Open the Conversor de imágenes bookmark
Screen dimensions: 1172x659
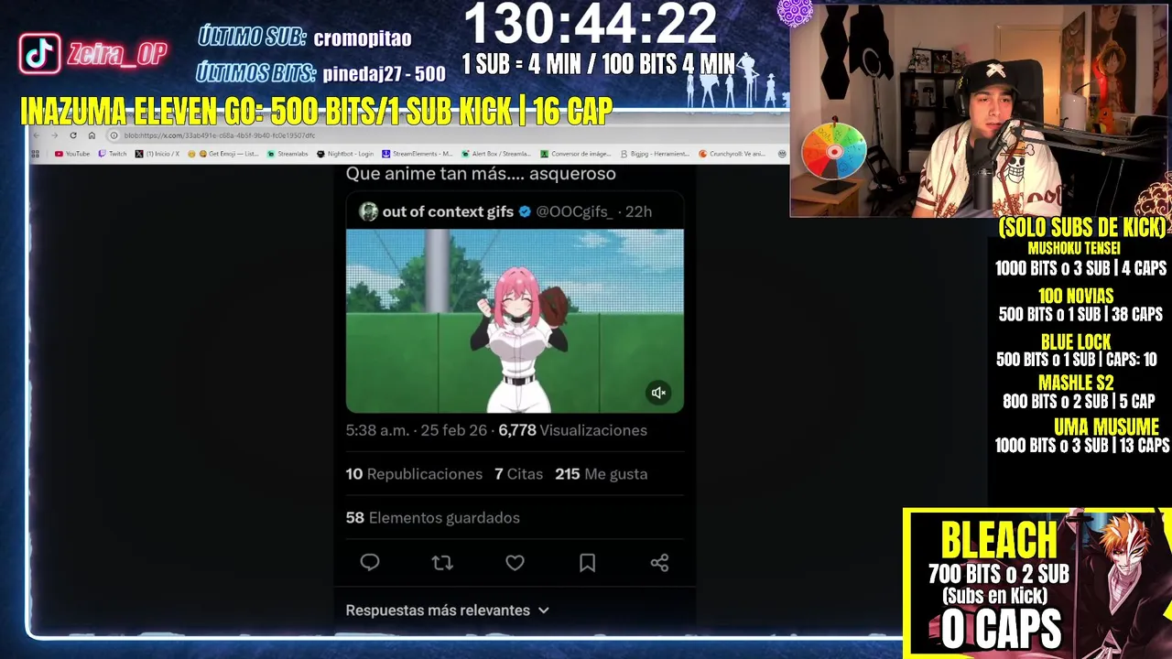576,154
